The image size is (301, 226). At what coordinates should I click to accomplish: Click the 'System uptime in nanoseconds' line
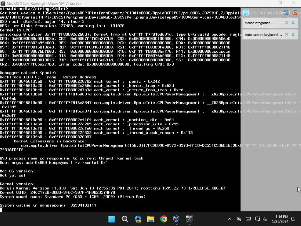click(x=48, y=205)
